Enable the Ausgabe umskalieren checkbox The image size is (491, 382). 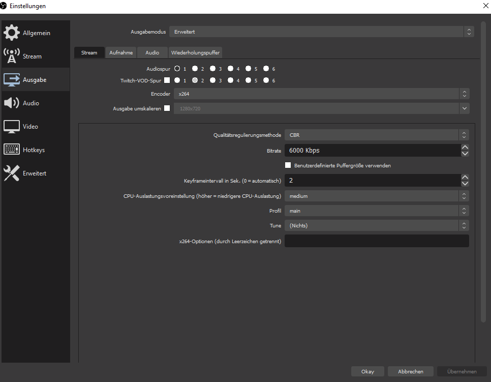tap(167, 108)
